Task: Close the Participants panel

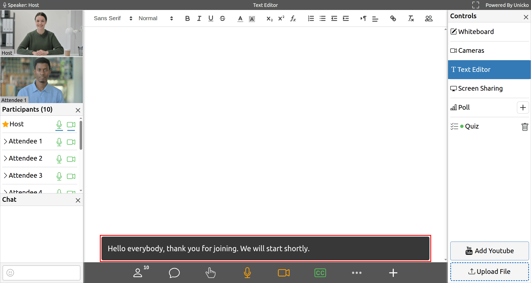Action: tap(78, 110)
